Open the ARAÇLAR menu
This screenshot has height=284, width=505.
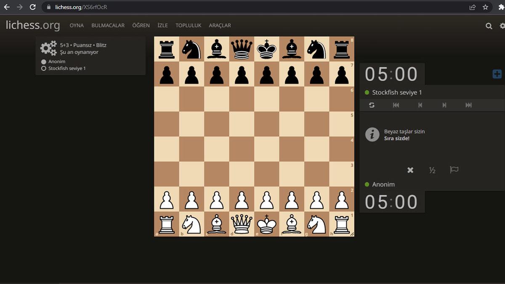click(220, 26)
